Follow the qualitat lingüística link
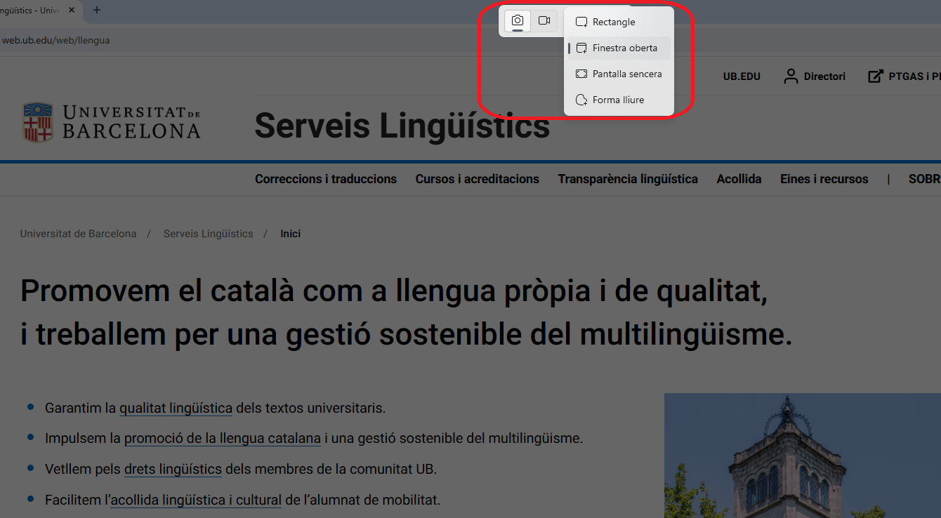 [176, 408]
